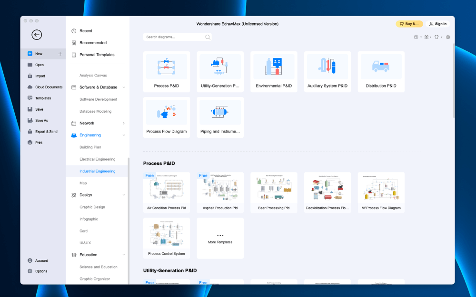This screenshot has height=297, width=476.
Task: Click the Personal Templates icon
Action: [74, 55]
